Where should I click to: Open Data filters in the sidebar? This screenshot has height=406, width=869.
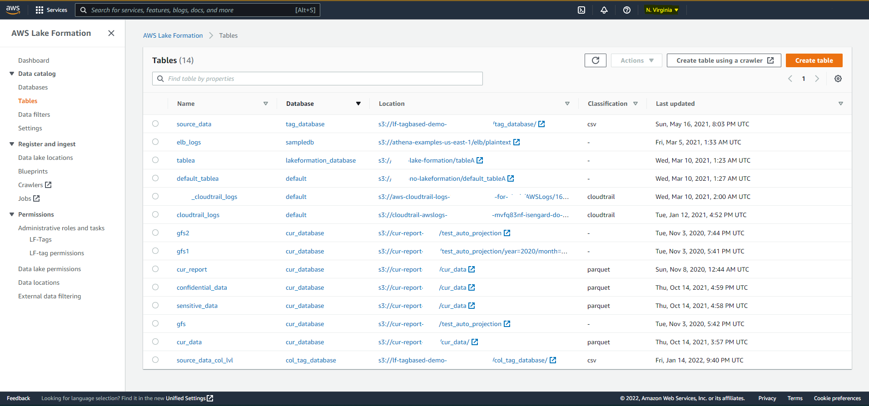(34, 114)
